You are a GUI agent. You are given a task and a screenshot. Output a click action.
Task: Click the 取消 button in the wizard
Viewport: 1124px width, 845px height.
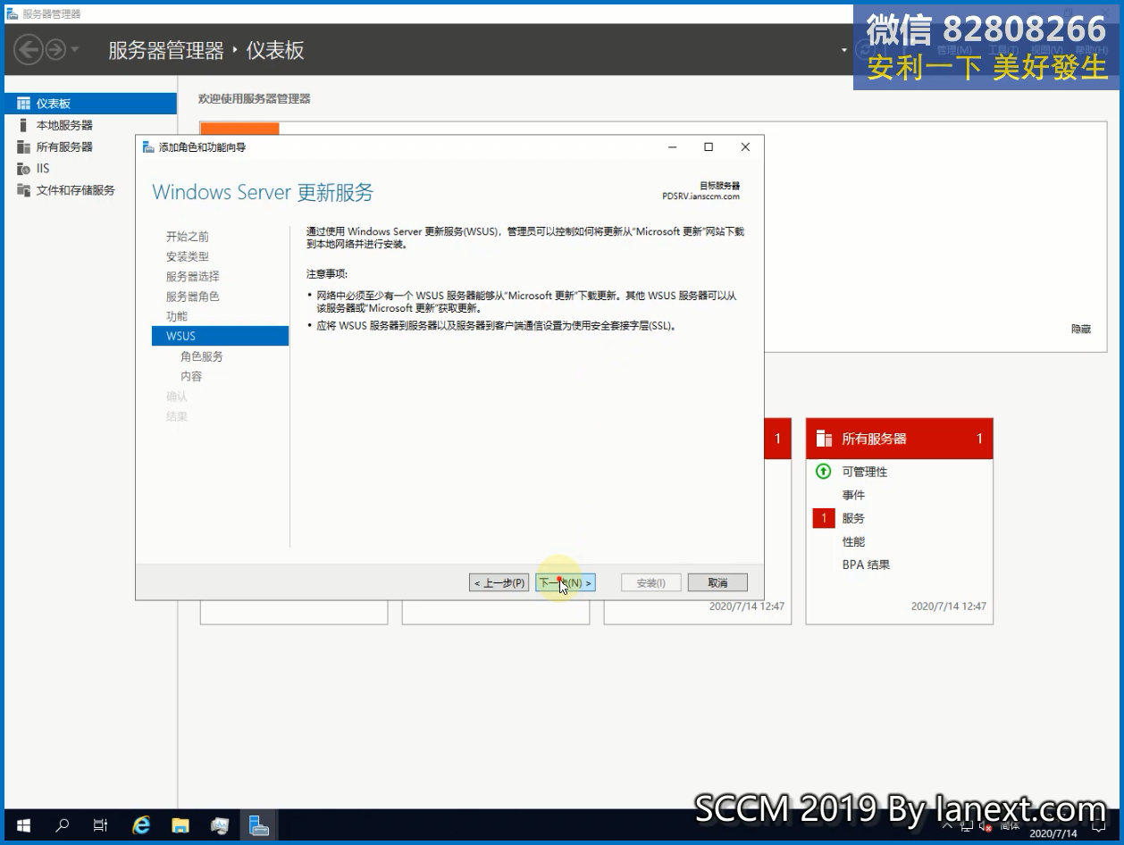(717, 582)
